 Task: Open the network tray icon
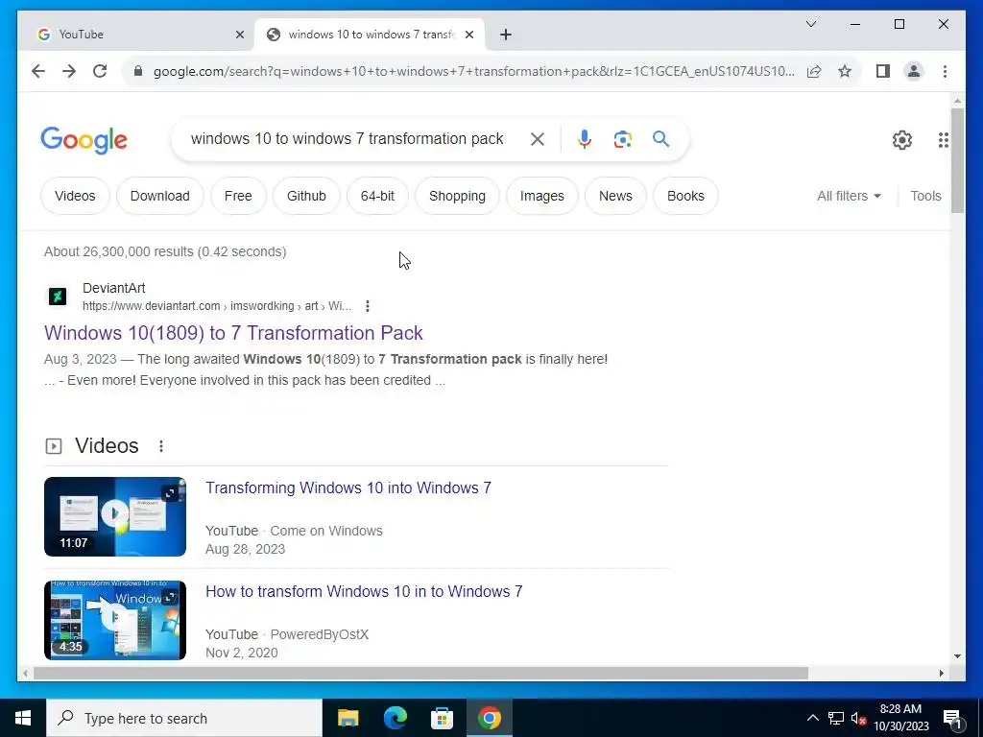[x=836, y=718]
